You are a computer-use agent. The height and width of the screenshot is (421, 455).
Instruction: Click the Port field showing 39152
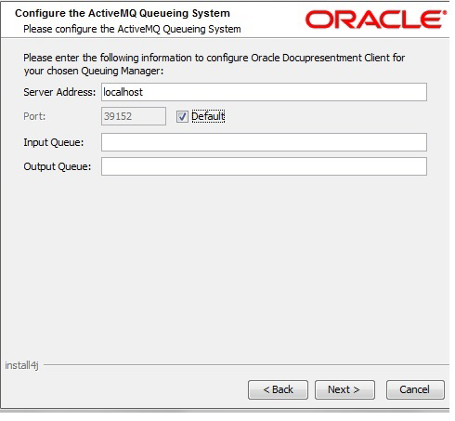[x=134, y=116]
